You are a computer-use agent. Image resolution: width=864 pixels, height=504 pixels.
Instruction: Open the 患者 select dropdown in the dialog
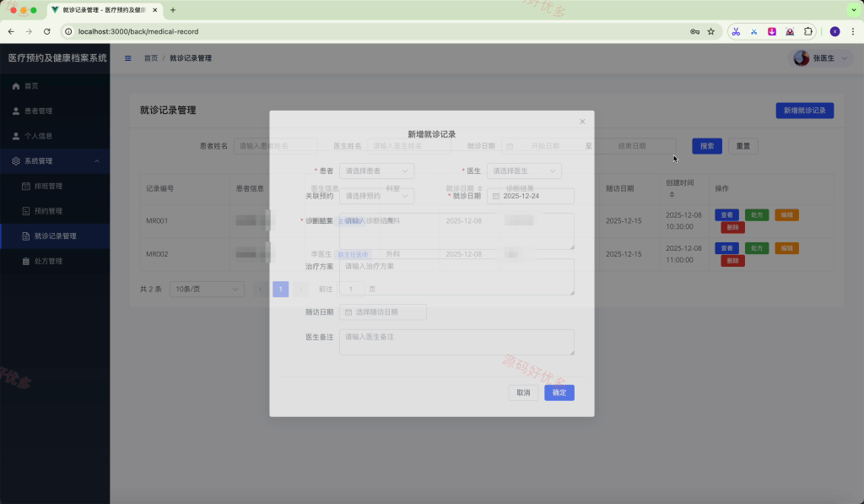click(376, 171)
